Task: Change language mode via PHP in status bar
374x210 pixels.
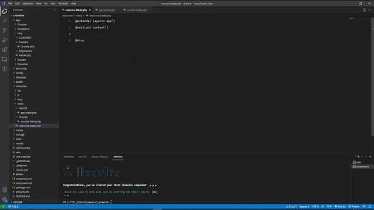Action: (x=329, y=206)
